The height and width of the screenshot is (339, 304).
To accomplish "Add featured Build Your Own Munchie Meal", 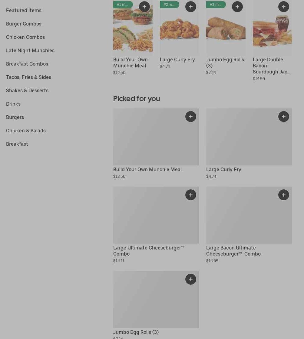I will tap(144, 7).
